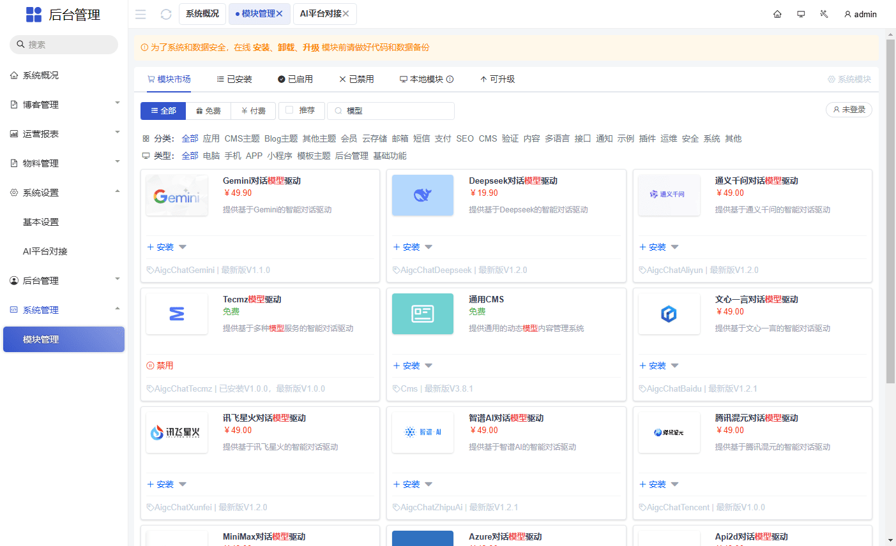Click the 未登录 login button
This screenshot has width=896, height=546.
point(849,110)
